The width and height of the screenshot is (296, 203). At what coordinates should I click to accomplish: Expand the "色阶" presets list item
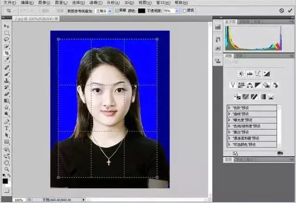[x=229, y=108]
